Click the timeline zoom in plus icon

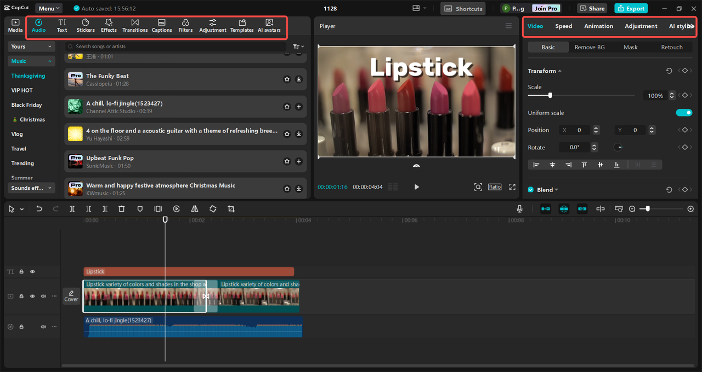click(690, 209)
